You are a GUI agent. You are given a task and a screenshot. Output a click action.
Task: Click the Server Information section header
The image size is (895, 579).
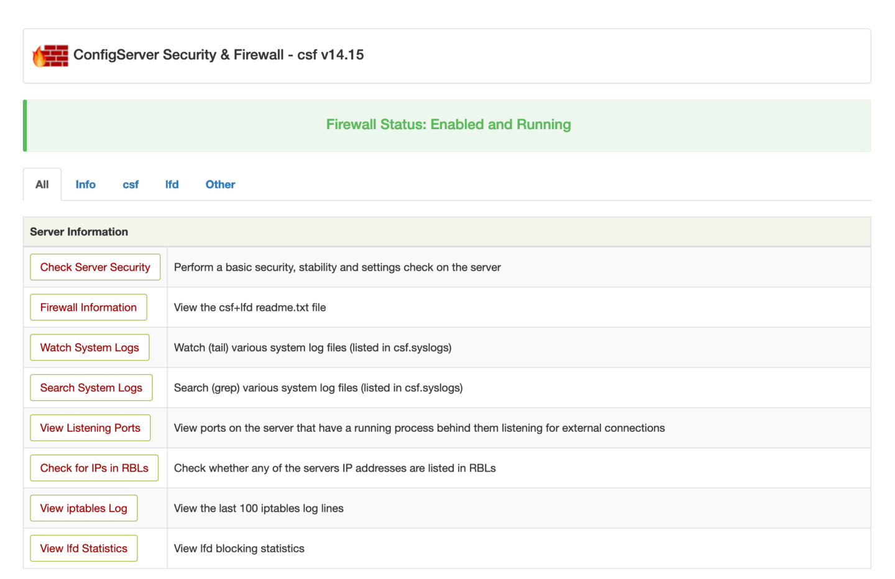coord(79,231)
